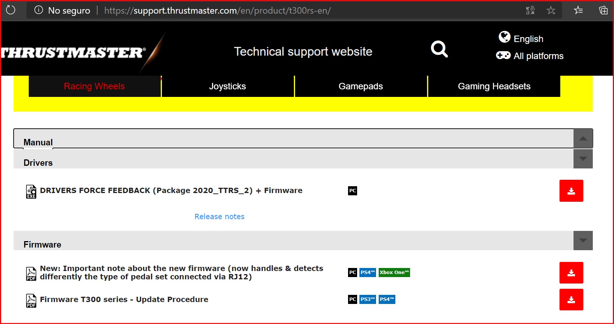Download Firmware T300 series Update Procedure
The width and height of the screenshot is (614, 324).
click(x=571, y=299)
